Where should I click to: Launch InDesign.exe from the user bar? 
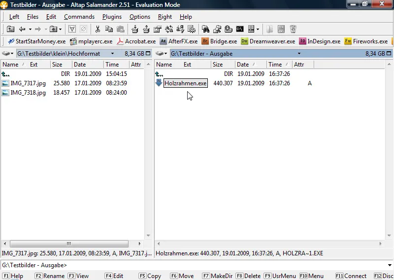(x=320, y=41)
